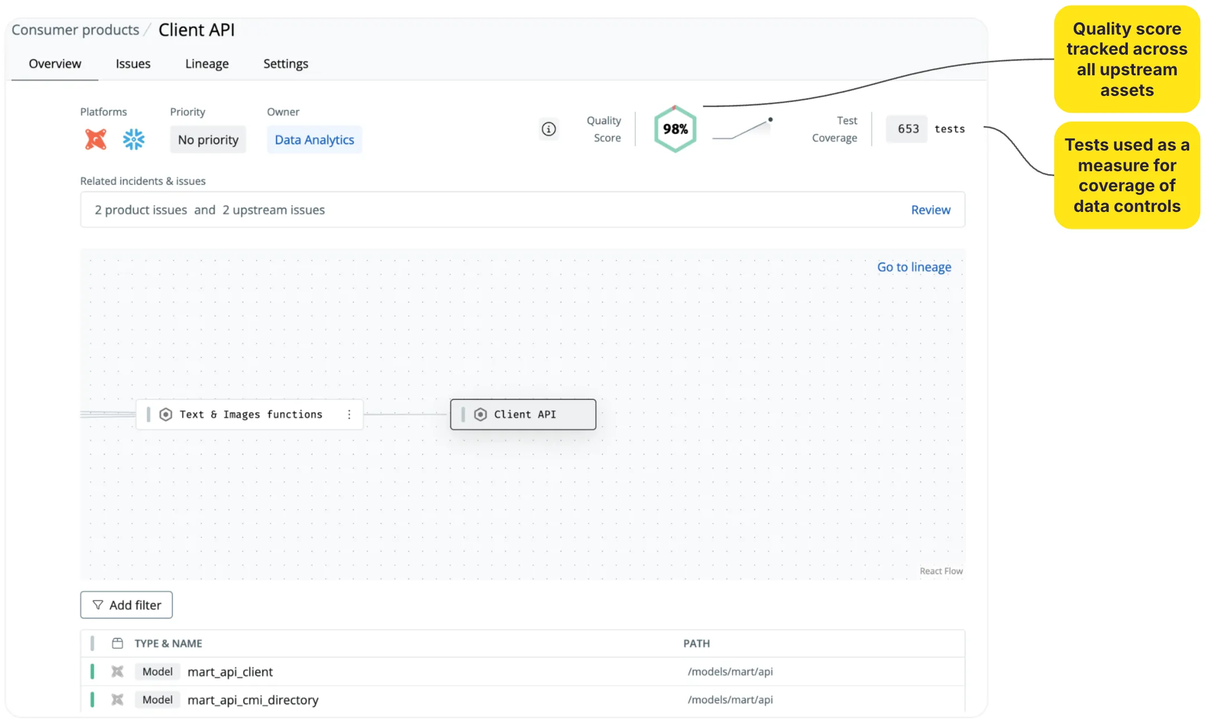Click the Snowflake platform icon

[133, 139]
